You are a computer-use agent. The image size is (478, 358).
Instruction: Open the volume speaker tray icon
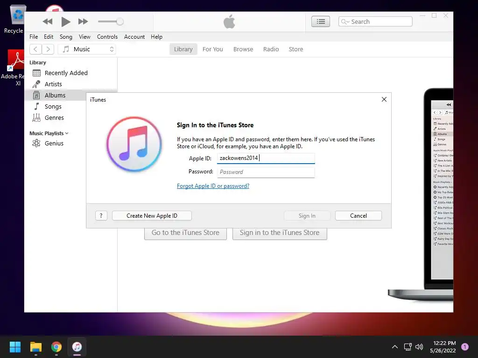pyautogui.click(x=420, y=347)
